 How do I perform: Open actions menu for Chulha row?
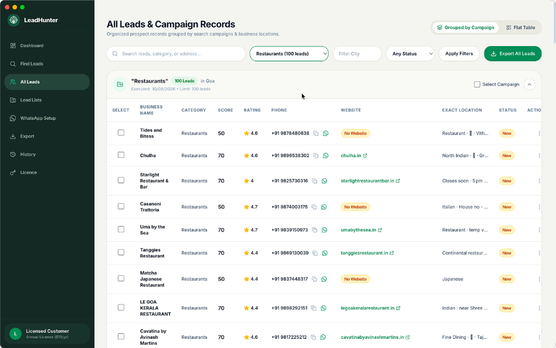point(539,156)
